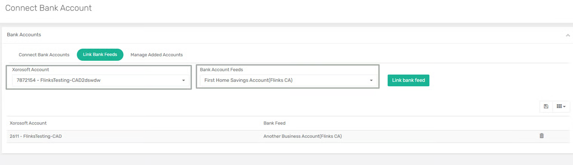This screenshot has height=165, width=573.
Task: Open the column chooser grid icon
Action: (x=561, y=106)
